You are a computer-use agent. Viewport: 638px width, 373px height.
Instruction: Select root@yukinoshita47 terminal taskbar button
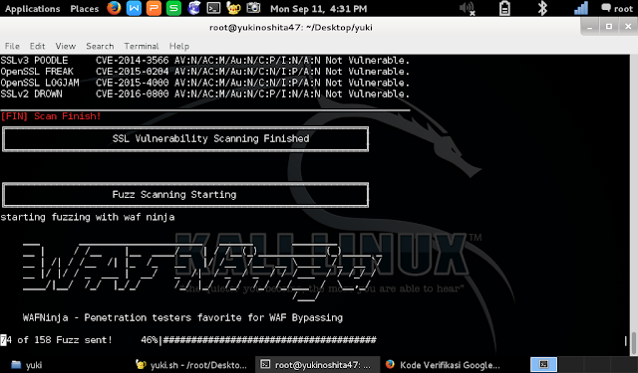point(317,364)
